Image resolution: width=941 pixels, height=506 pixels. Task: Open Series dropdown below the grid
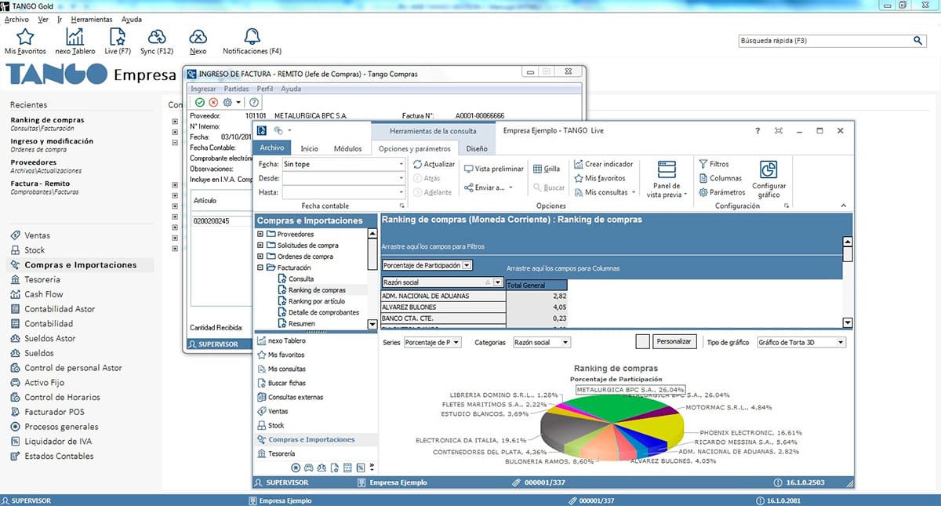[457, 343]
